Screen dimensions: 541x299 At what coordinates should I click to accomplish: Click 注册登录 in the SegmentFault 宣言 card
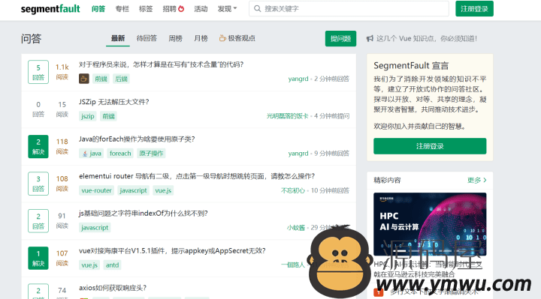pyautogui.click(x=430, y=146)
